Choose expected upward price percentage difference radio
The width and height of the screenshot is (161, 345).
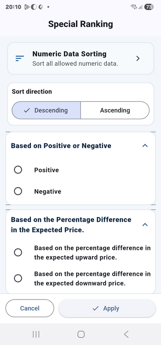[x=18, y=252]
